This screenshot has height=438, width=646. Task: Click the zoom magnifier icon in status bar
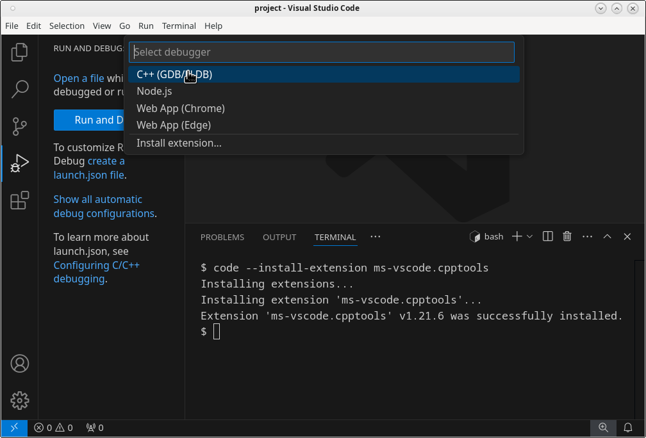click(603, 428)
